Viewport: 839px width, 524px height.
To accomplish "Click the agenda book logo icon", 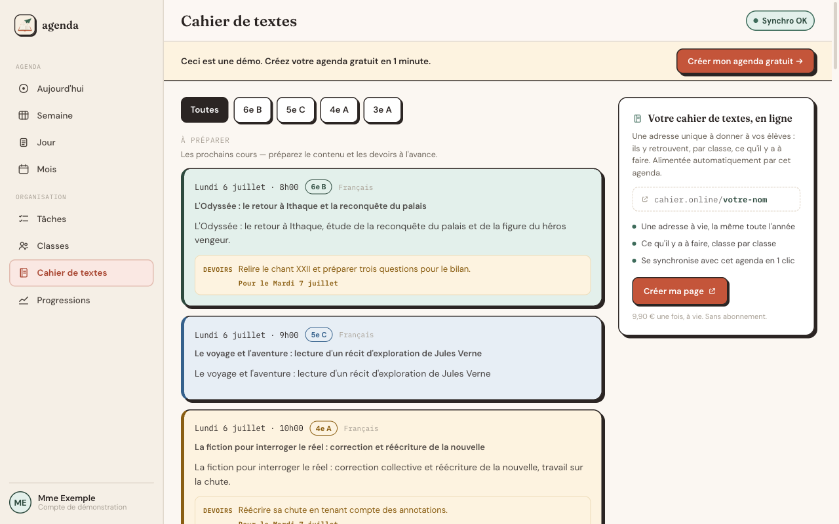I will point(25,25).
